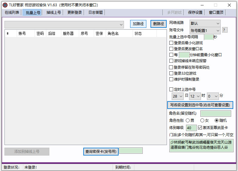Click 写练级设置到选中号 button

200,105
